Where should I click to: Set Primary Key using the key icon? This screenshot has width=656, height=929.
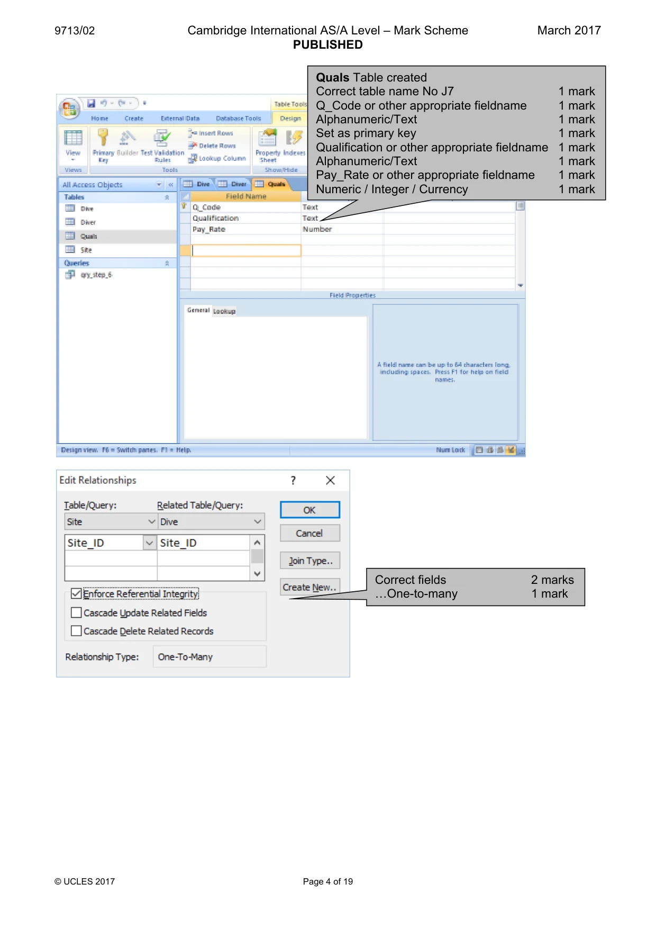pyautogui.click(x=103, y=146)
